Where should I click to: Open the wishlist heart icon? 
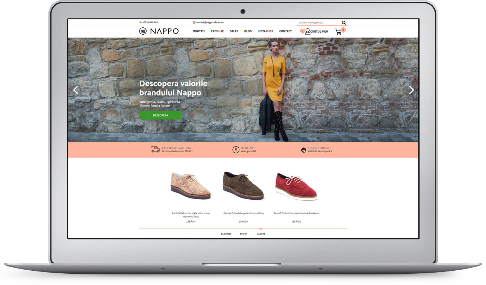coord(302,32)
